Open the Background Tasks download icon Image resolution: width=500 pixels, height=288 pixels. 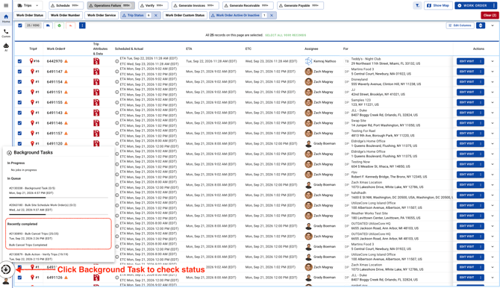[x=6, y=269]
